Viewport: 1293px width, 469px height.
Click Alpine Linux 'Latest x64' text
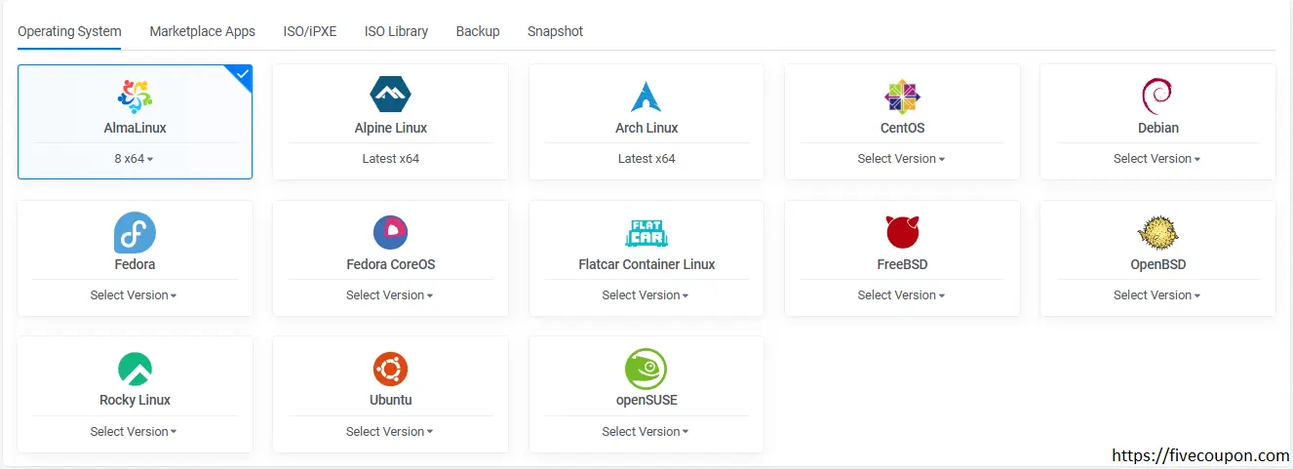point(391,158)
